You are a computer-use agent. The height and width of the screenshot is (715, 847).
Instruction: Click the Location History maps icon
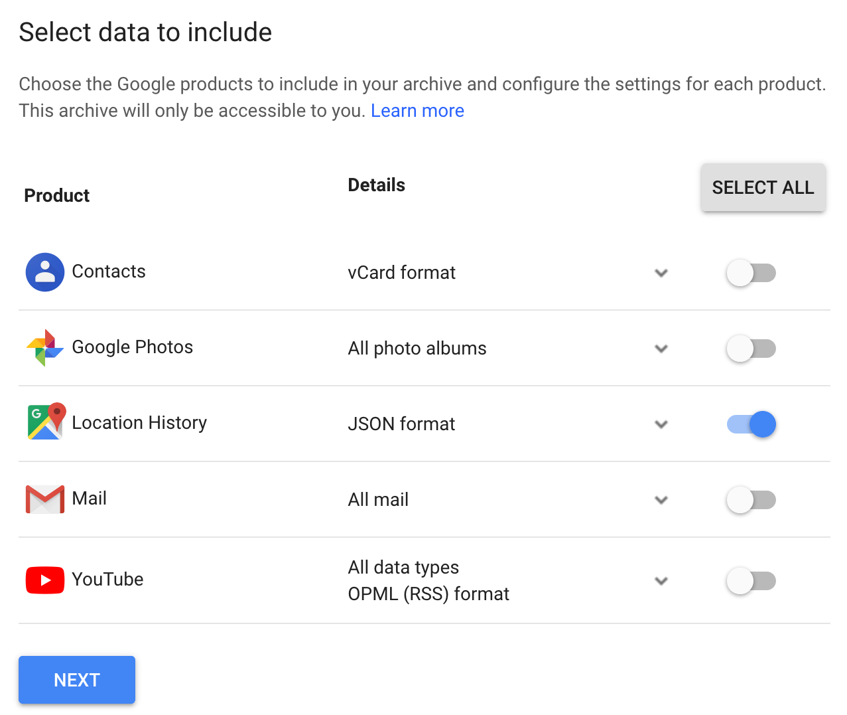(x=46, y=422)
